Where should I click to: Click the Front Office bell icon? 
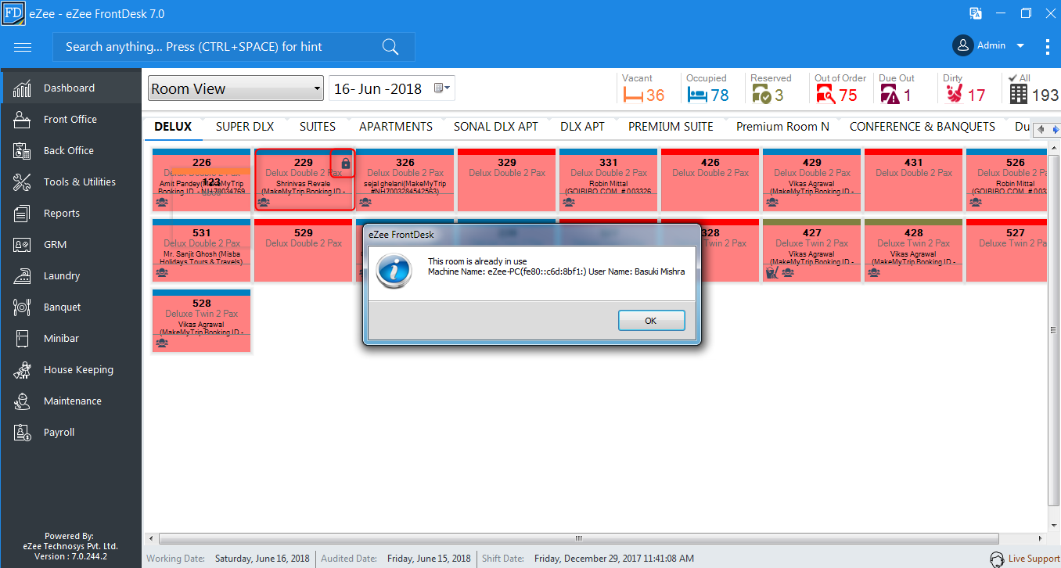point(22,119)
